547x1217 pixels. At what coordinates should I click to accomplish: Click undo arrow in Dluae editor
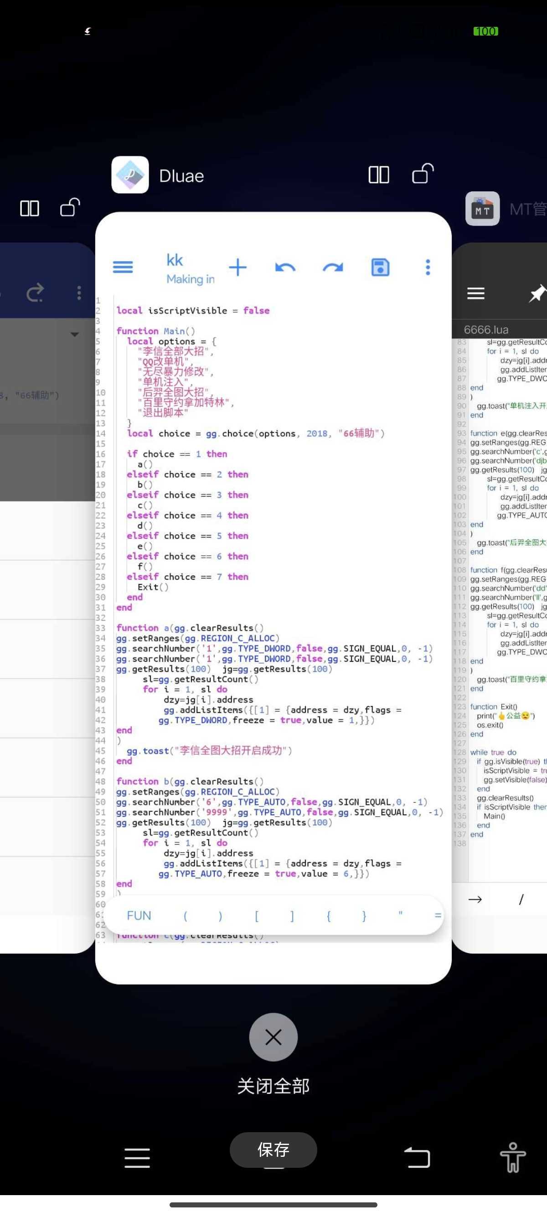point(285,268)
